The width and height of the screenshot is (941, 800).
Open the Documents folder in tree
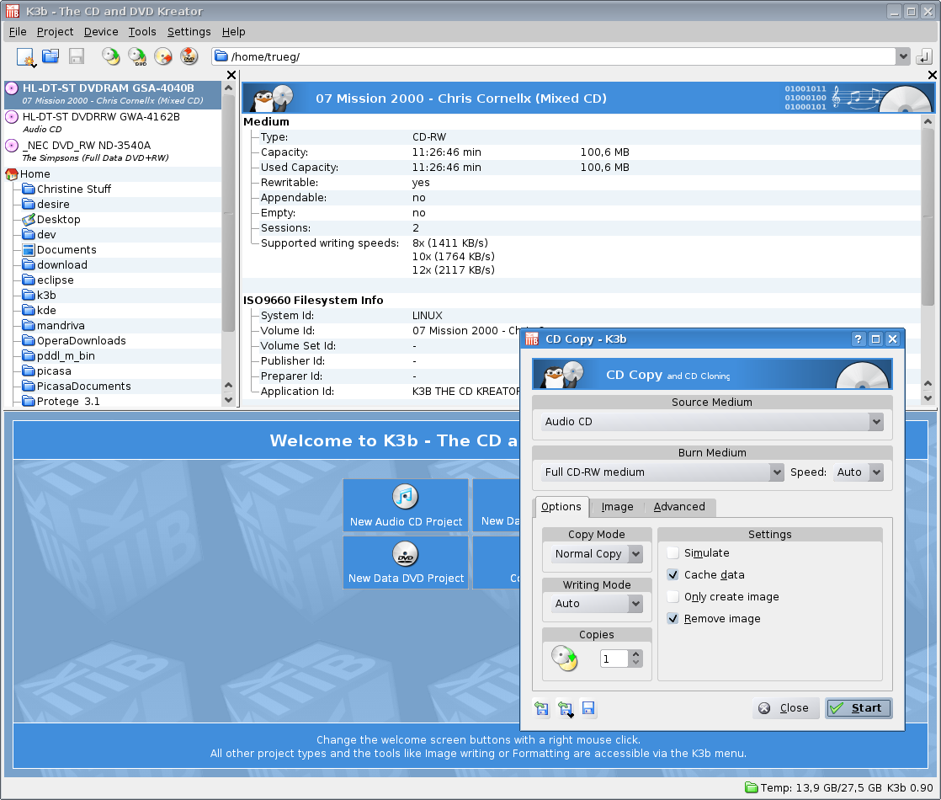point(66,250)
